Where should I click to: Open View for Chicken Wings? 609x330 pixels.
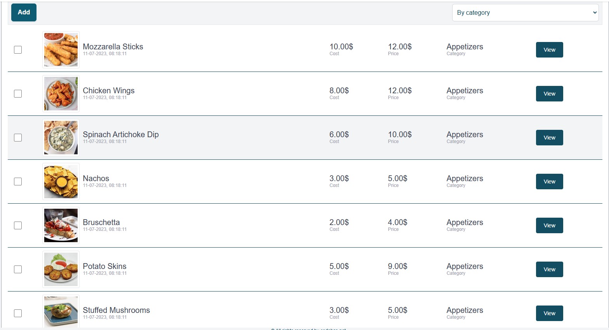pos(549,94)
